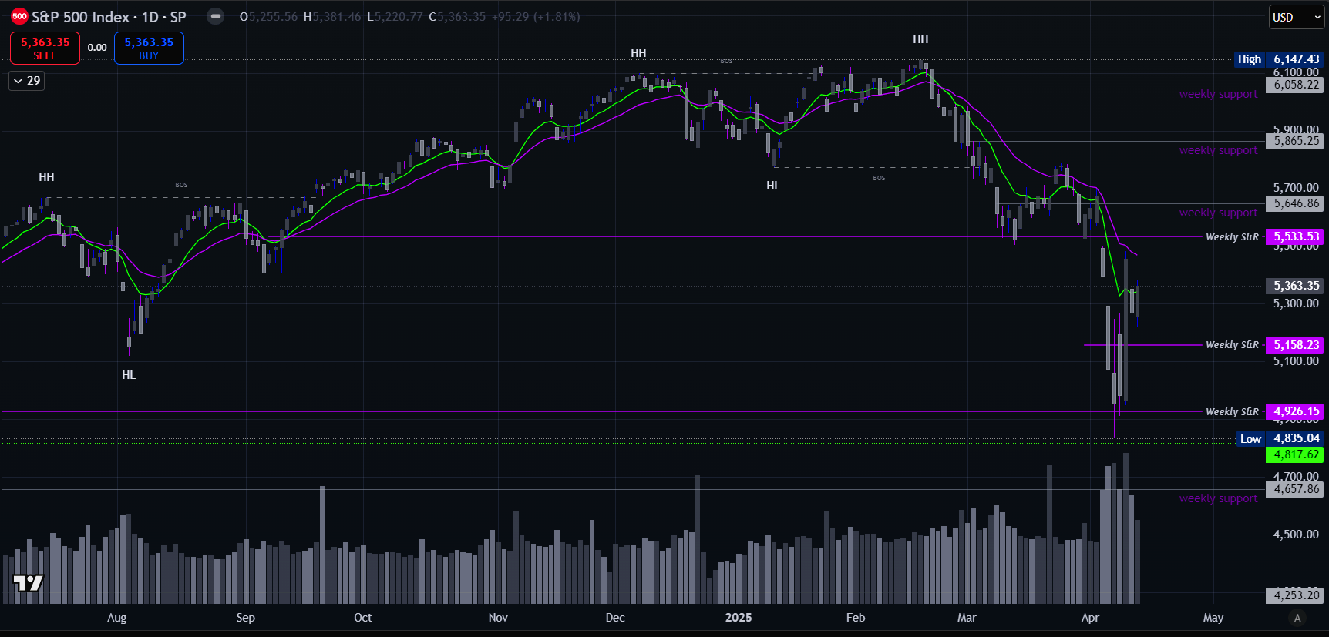
Task: Click the 5,363.35 BUY button
Action: 149,48
